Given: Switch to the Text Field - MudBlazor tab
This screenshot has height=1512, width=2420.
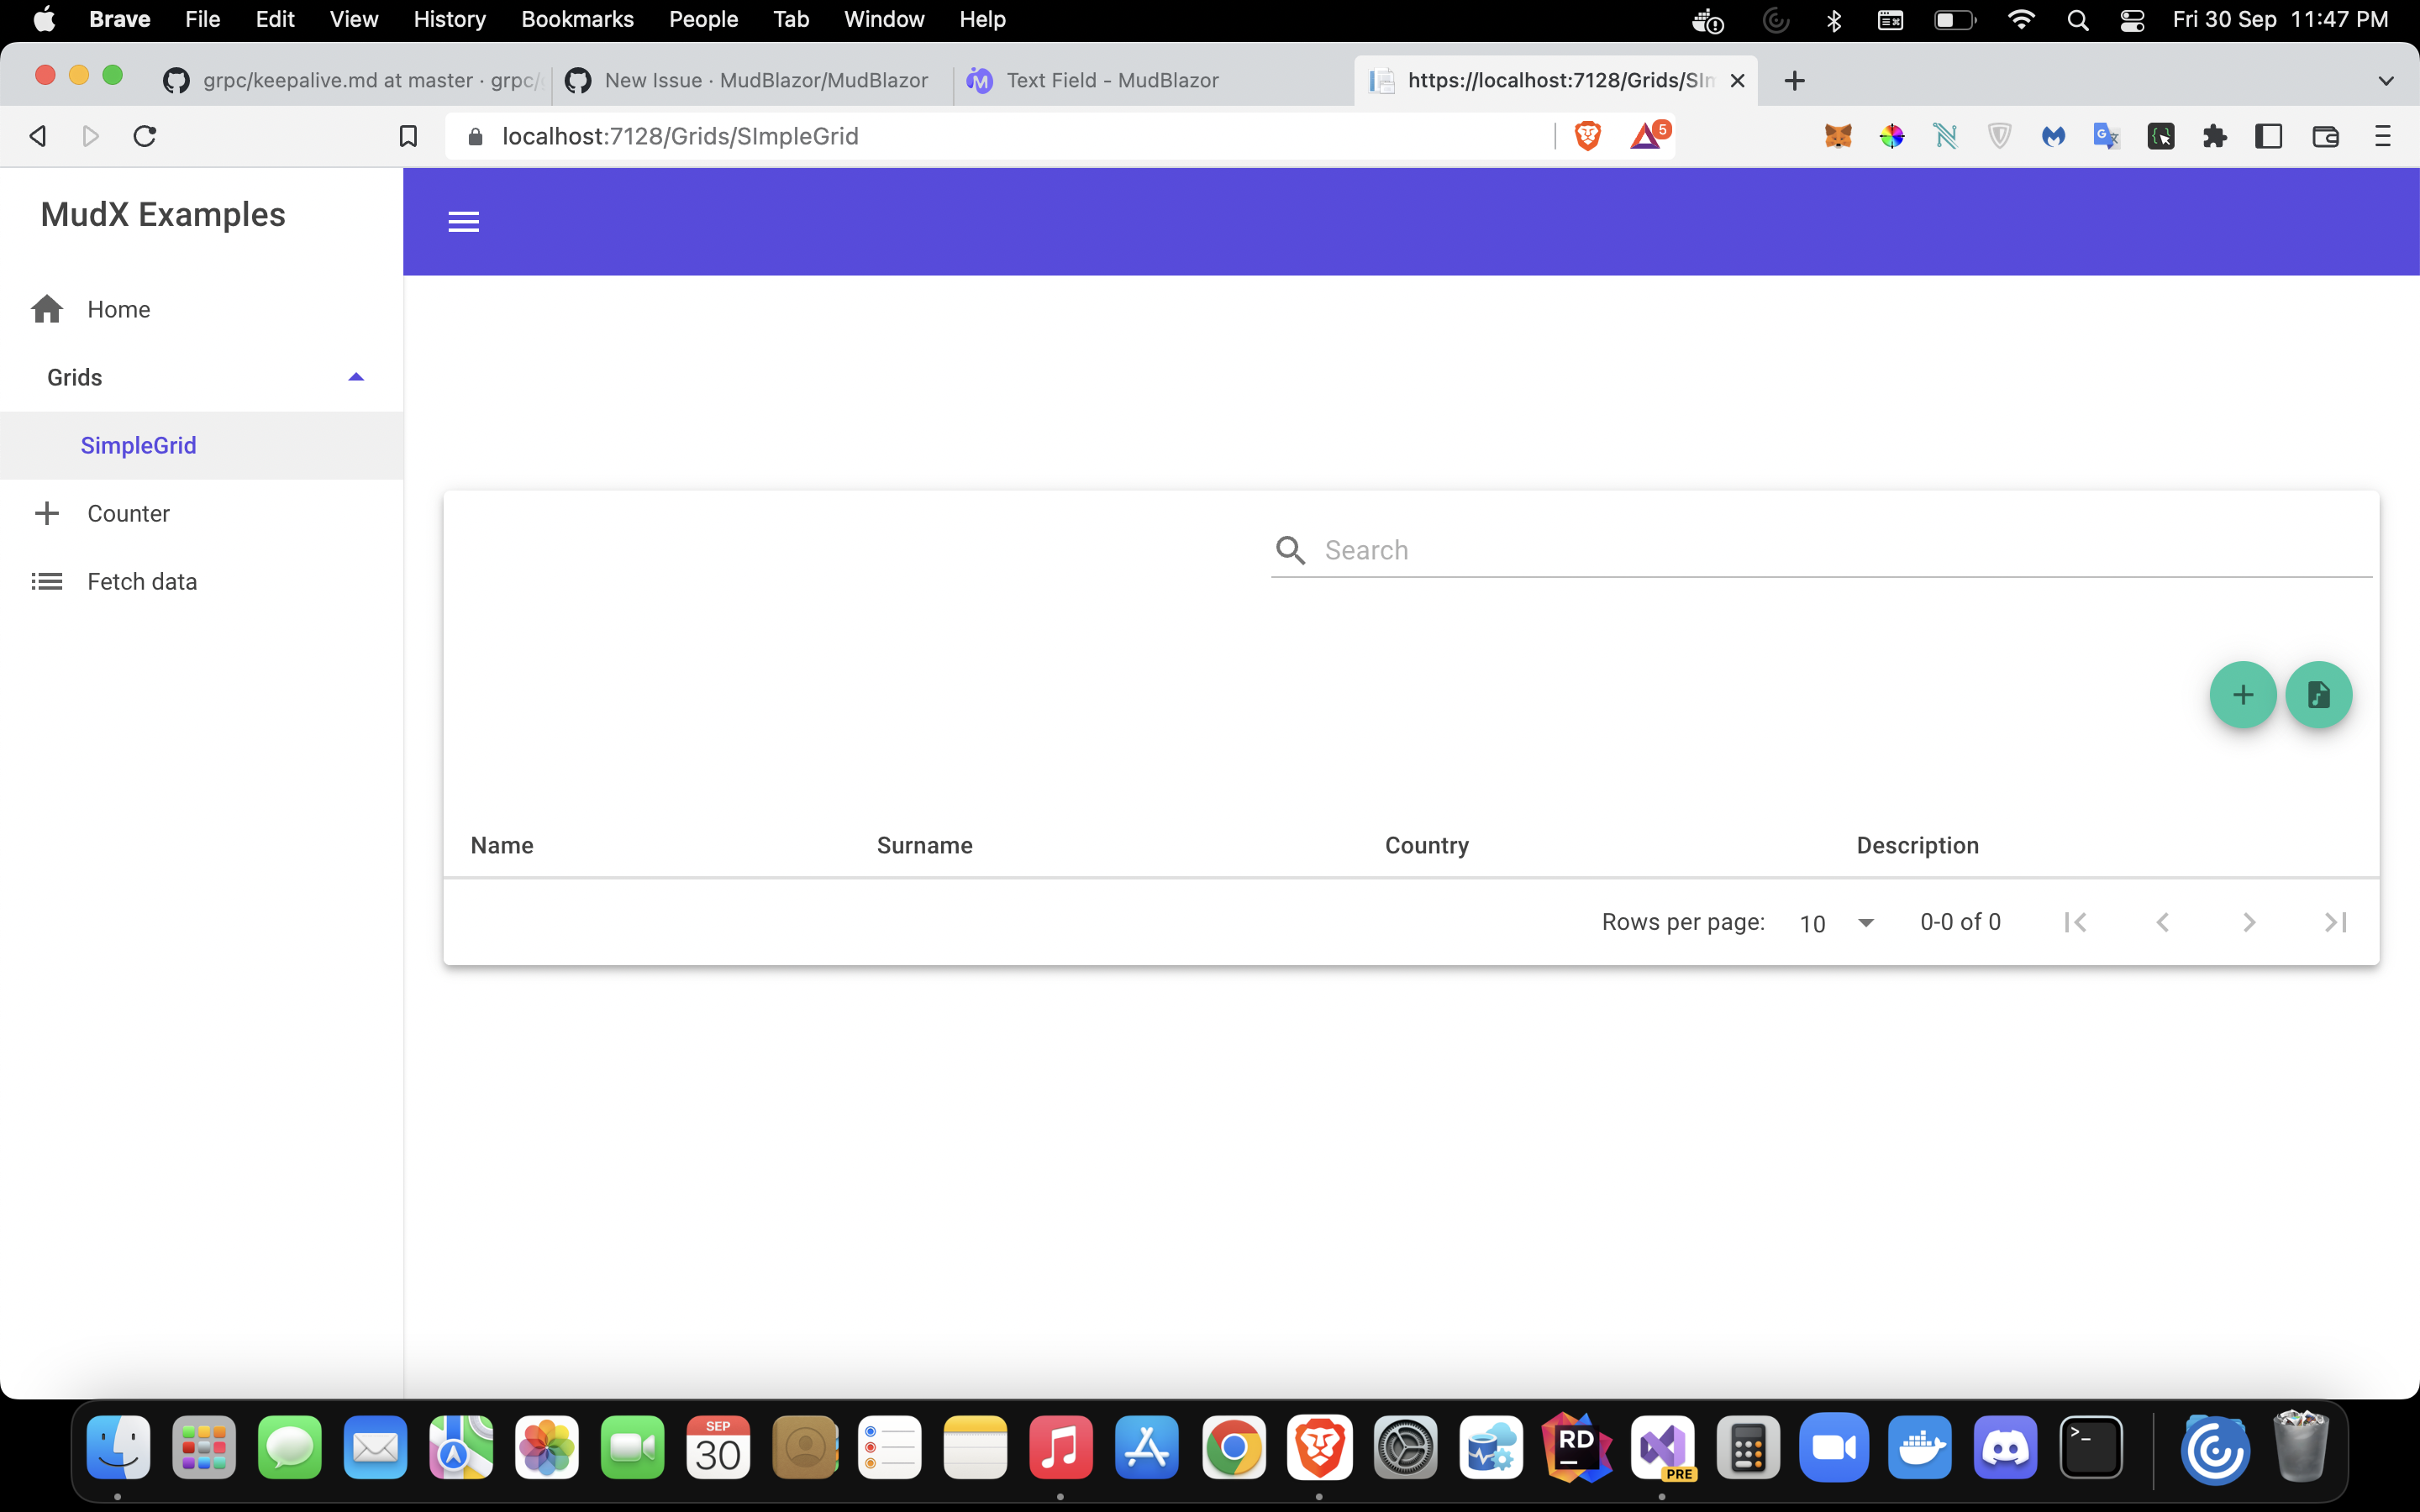Looking at the screenshot, I should point(1112,80).
